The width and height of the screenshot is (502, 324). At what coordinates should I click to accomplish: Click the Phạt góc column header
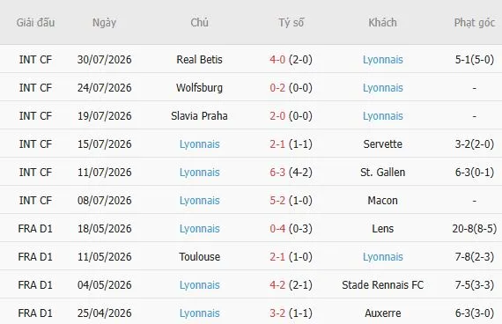(x=475, y=23)
